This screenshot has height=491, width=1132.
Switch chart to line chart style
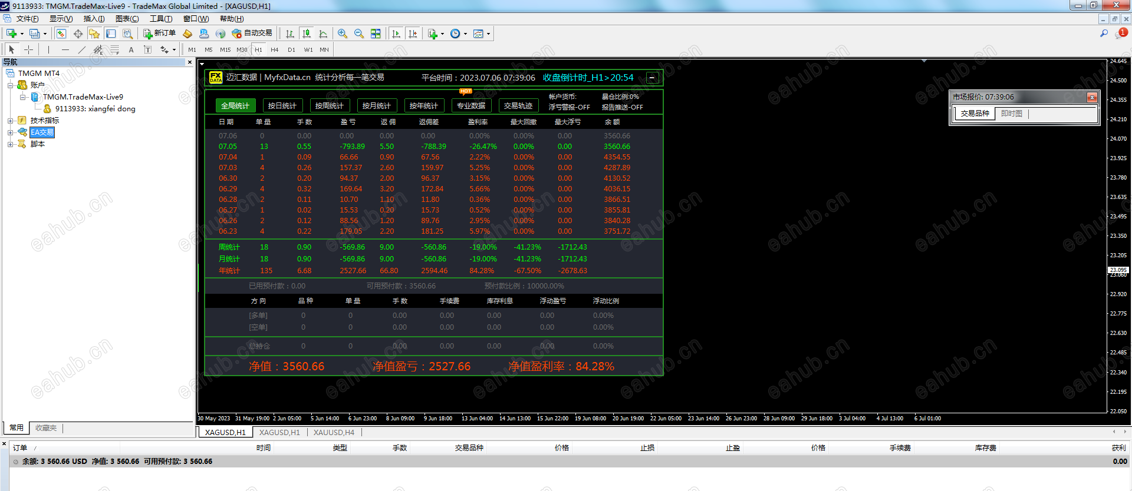323,34
